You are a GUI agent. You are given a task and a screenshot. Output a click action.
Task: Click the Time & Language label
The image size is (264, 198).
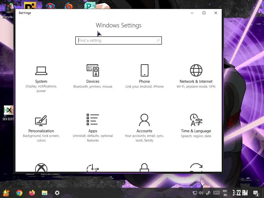click(x=196, y=131)
